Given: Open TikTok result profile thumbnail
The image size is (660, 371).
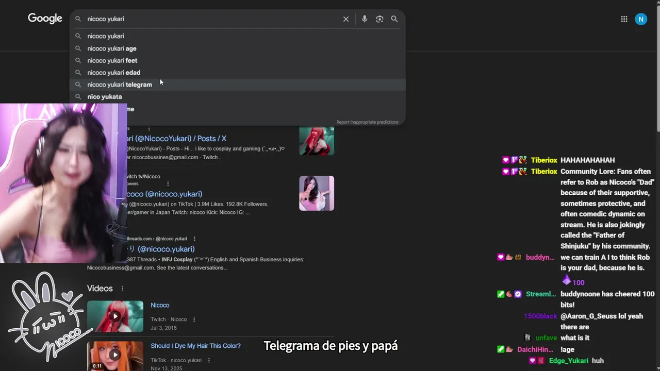Looking at the screenshot, I should pos(317,193).
